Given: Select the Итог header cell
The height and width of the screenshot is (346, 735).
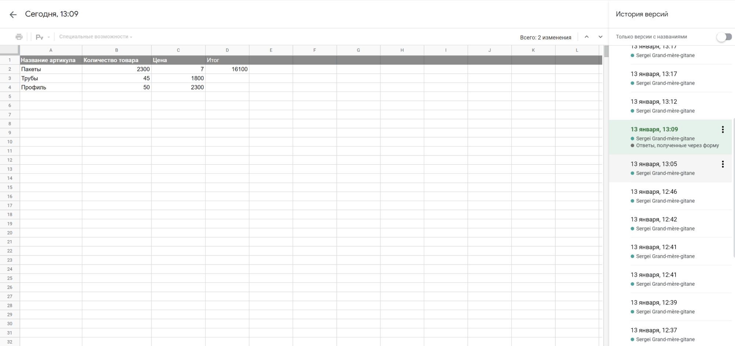Looking at the screenshot, I should point(227,60).
